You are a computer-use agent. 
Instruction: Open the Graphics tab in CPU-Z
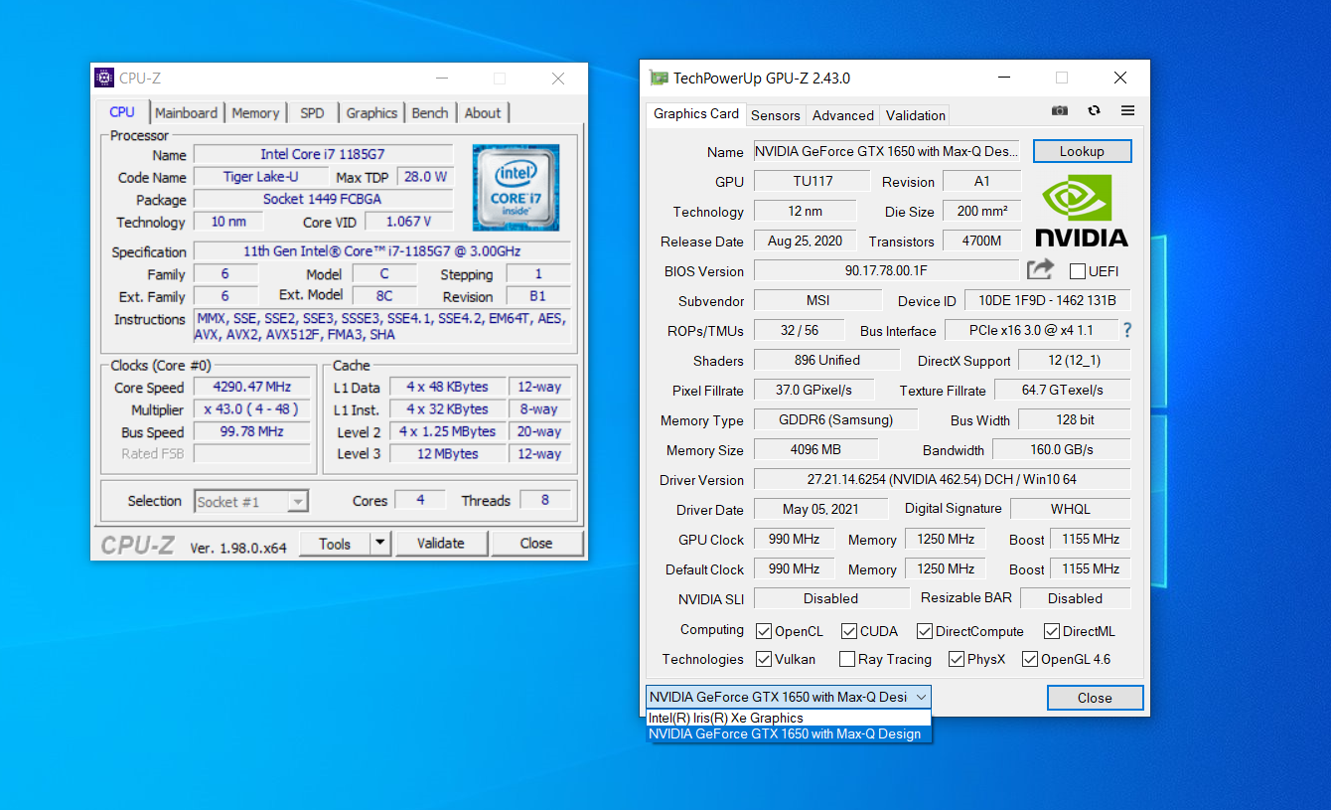[x=371, y=112]
